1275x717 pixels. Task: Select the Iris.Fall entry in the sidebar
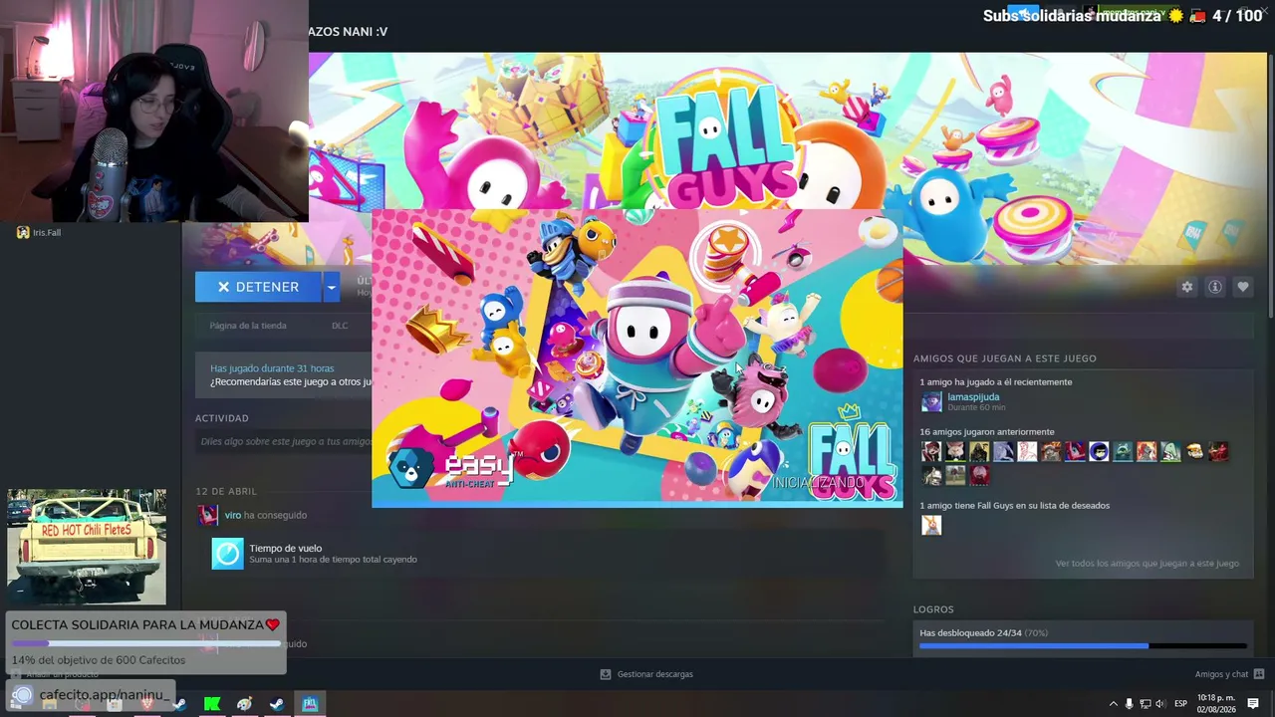click(38, 232)
